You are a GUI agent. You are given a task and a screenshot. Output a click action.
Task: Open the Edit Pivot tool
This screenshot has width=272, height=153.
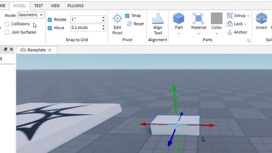[x=117, y=24]
